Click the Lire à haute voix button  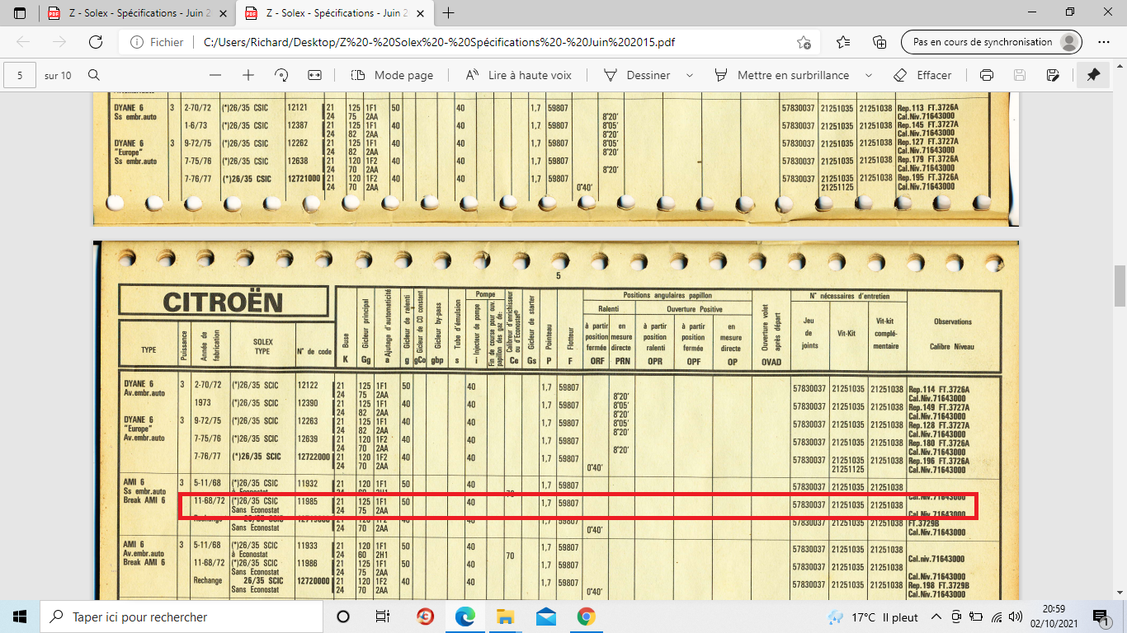tap(518, 75)
